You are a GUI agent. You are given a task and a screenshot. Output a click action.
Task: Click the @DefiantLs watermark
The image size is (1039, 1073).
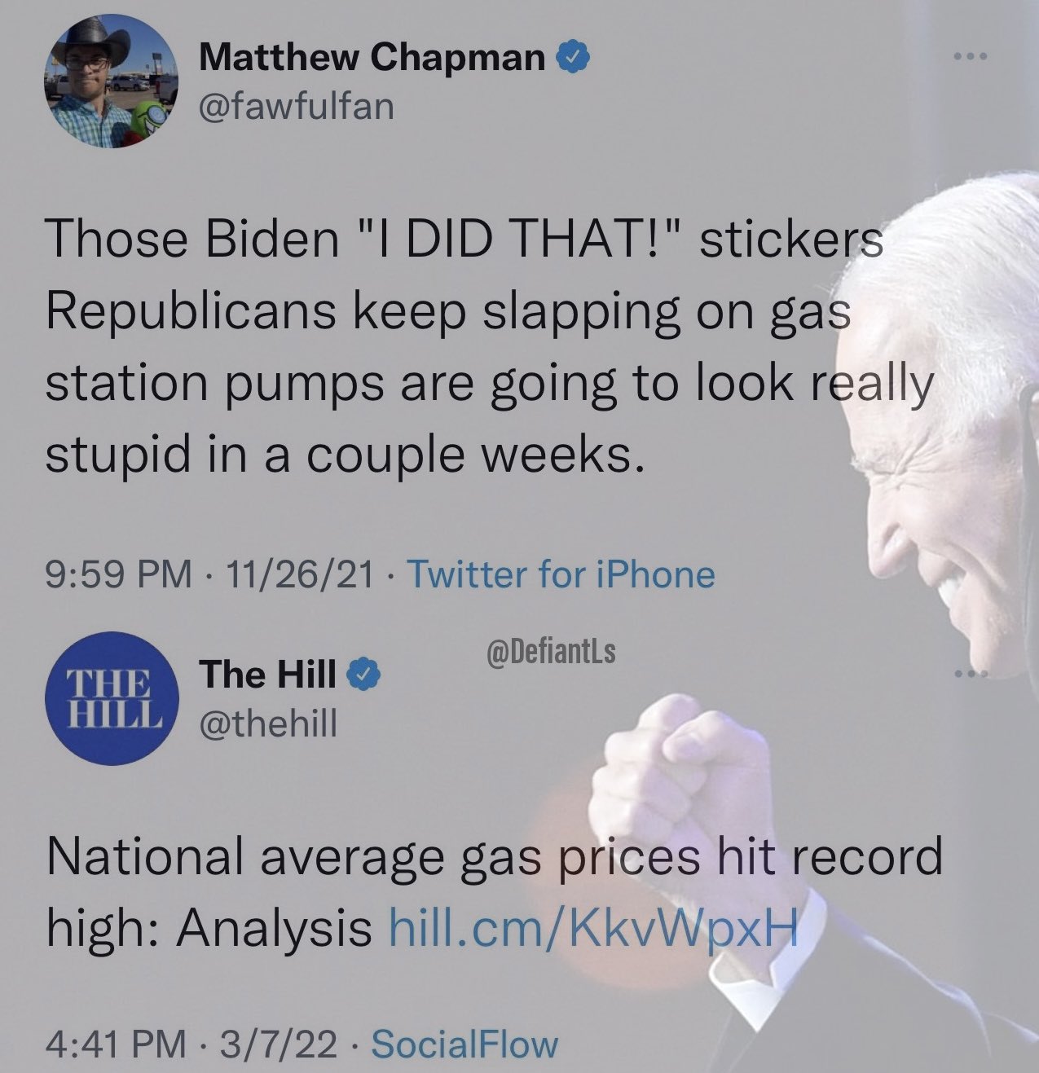click(x=551, y=651)
